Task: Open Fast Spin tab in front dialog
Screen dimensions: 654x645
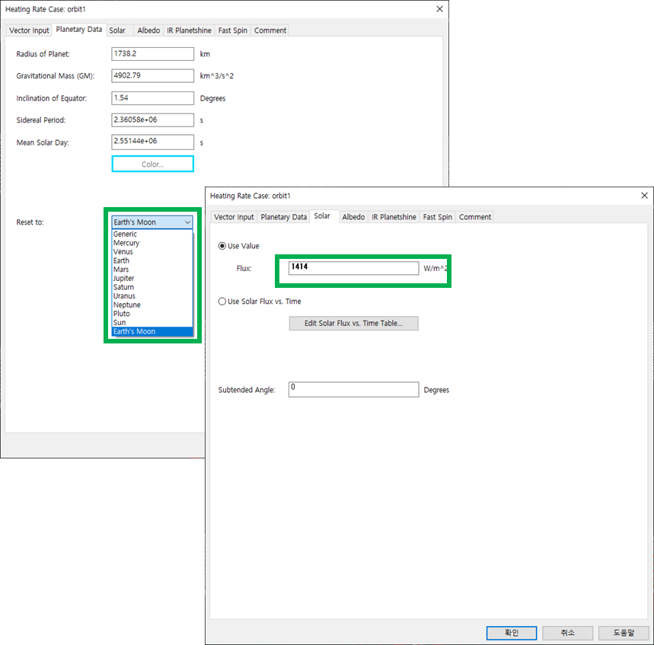Action: [438, 217]
